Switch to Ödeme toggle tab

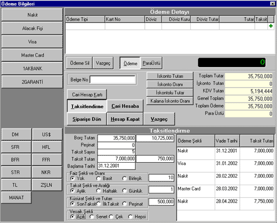(130, 63)
